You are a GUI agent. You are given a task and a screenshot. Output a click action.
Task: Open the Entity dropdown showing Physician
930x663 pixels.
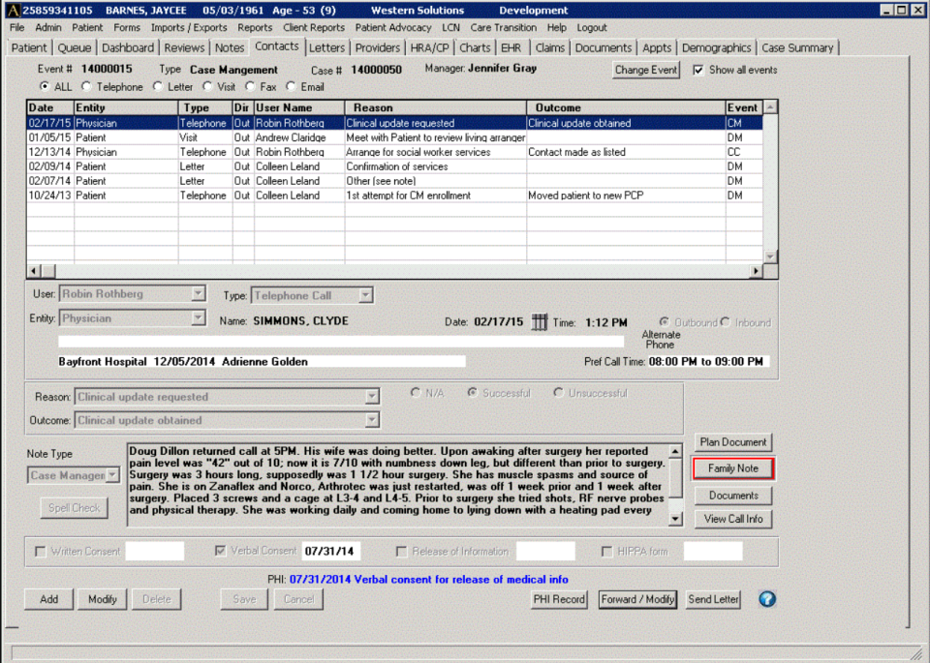(199, 317)
